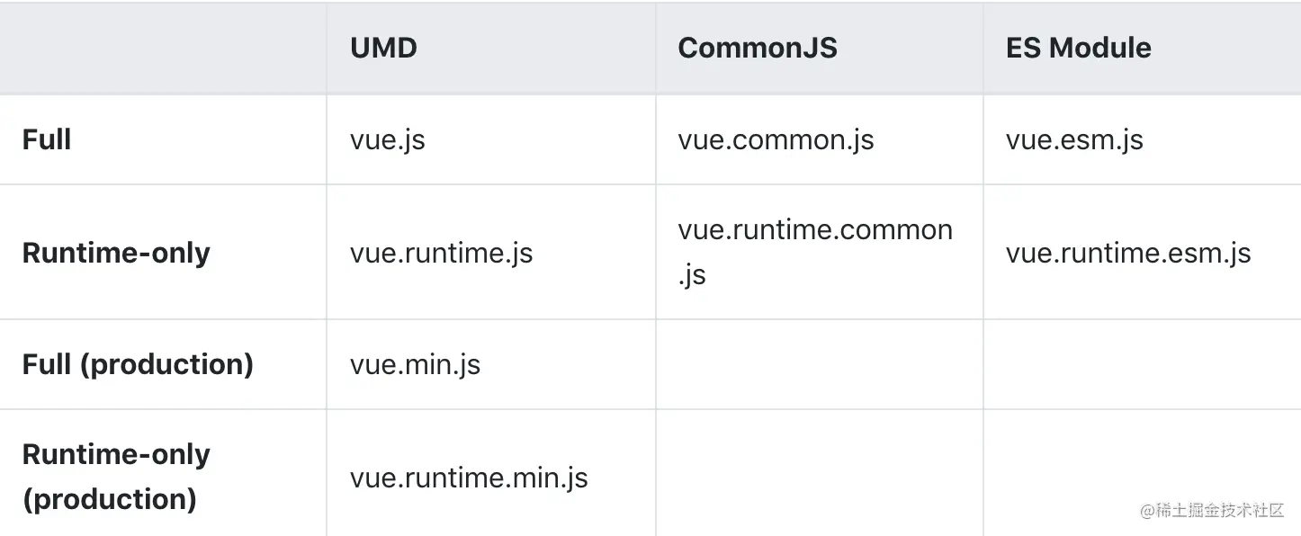1301x536 pixels.
Task: Click the vue.runtime.min.js cell text
Action: (x=469, y=477)
